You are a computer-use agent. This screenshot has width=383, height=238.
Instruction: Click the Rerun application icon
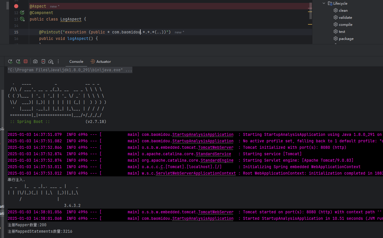tap(10, 61)
